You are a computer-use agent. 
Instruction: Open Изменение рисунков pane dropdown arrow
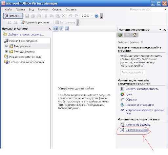coord(160,30)
